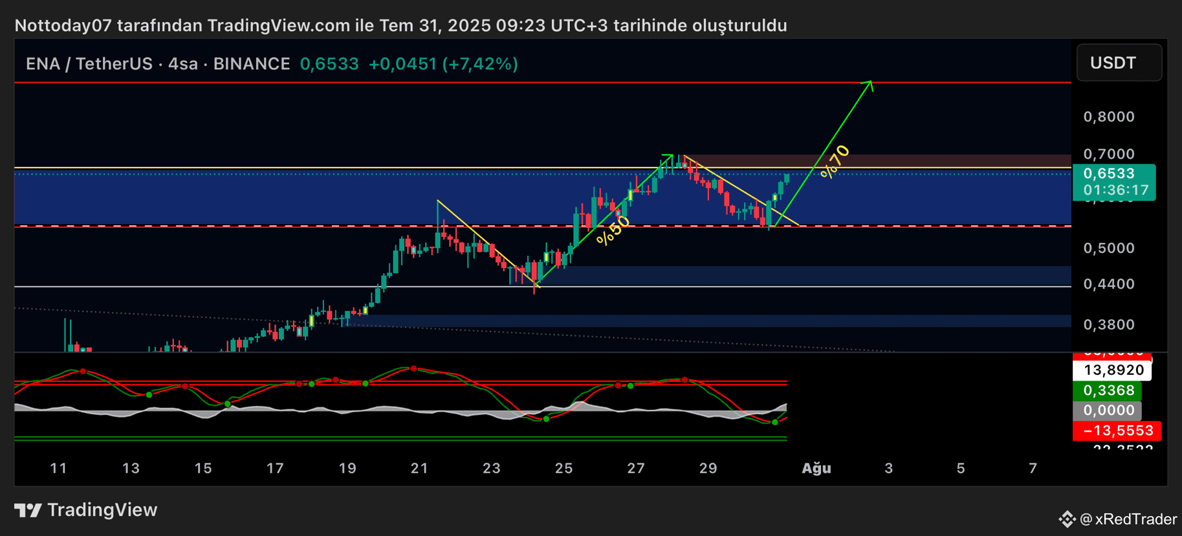Click the 0,7000 price axis label

[1109, 154]
